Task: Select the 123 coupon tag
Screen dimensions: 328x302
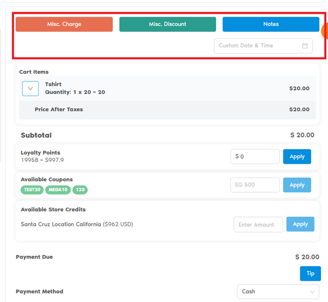Action: click(x=80, y=190)
